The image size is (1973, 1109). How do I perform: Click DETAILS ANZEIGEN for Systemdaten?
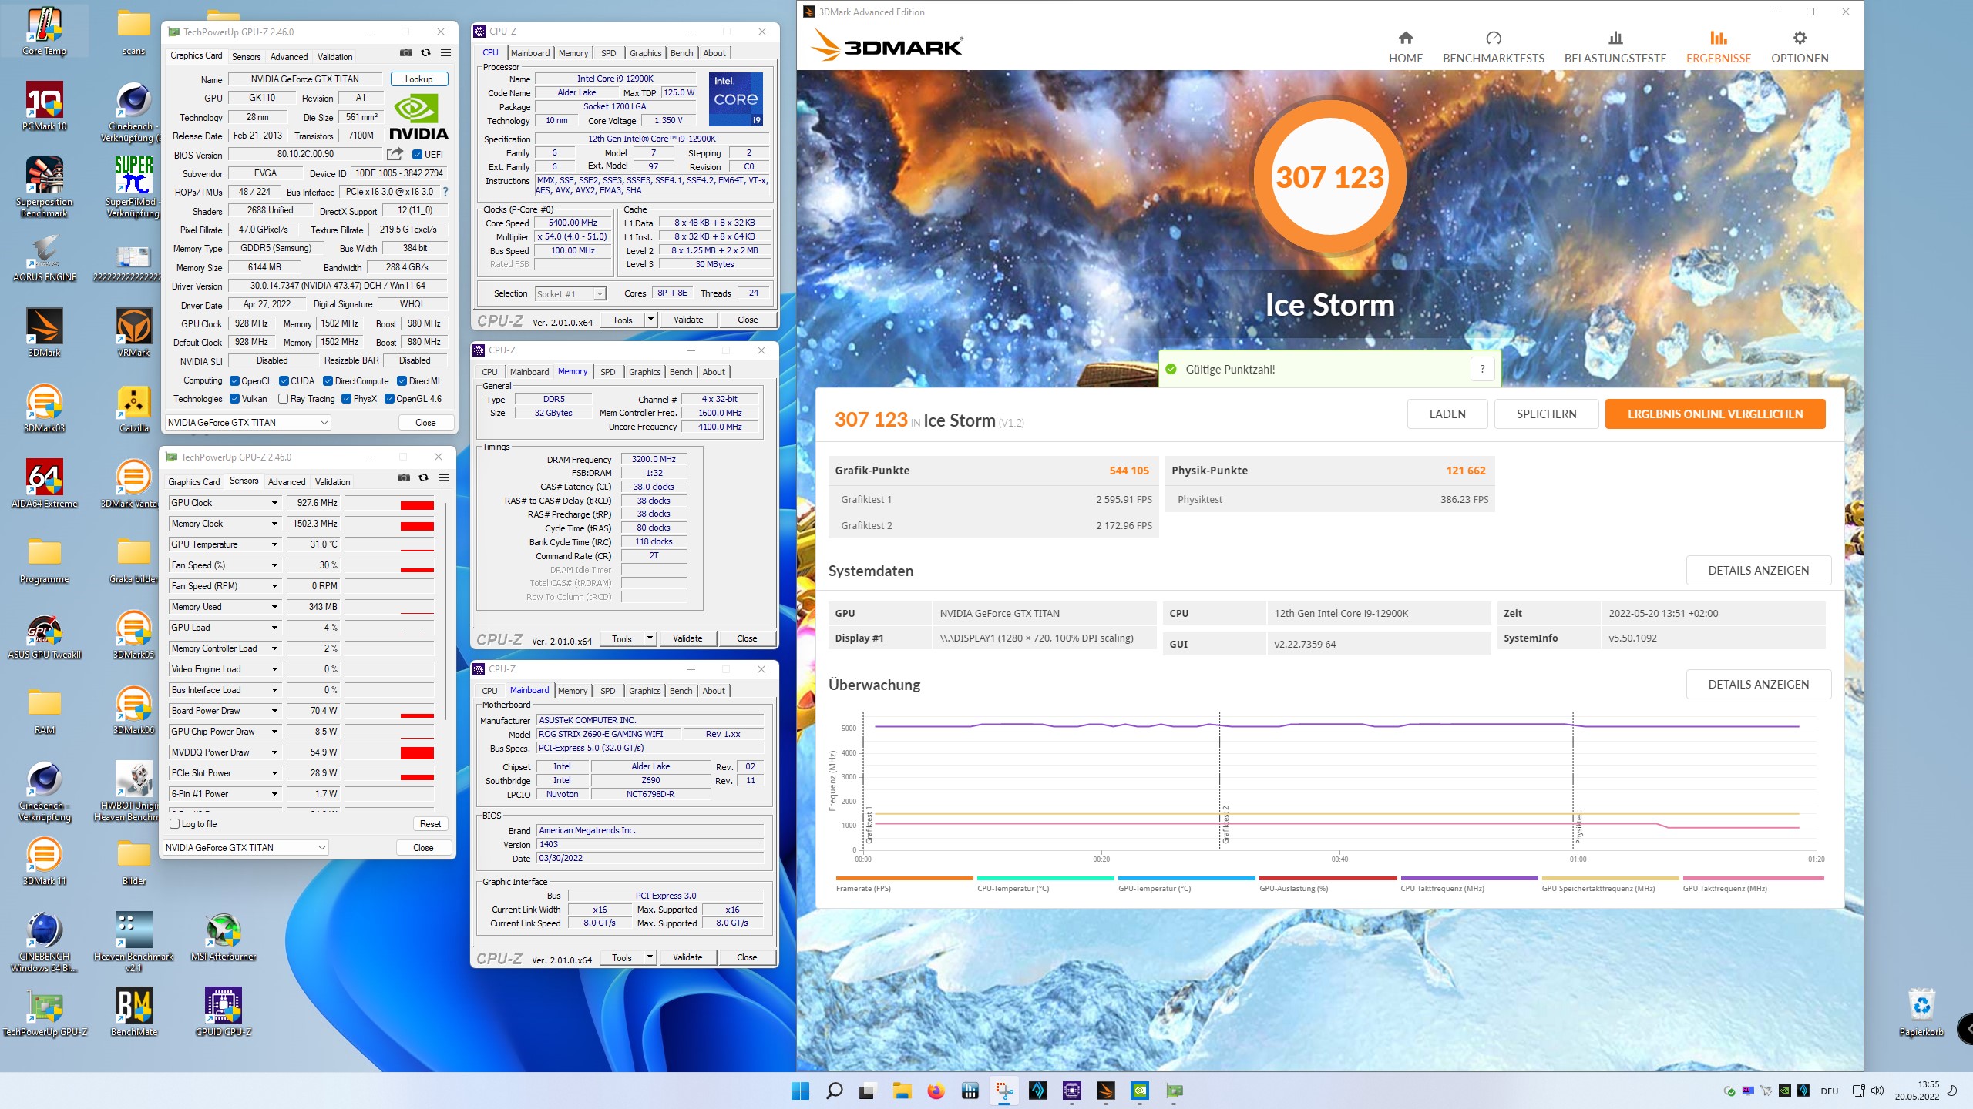click(1758, 570)
